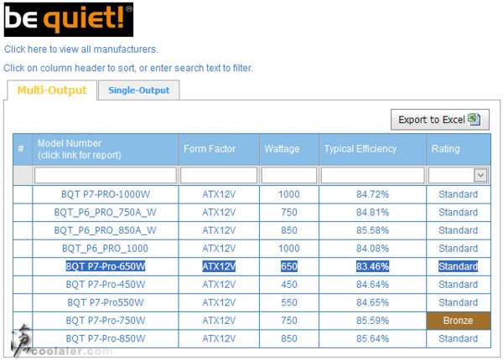Sort by Typical Efficiency column header
This screenshot has height=360, width=503.
(372, 149)
